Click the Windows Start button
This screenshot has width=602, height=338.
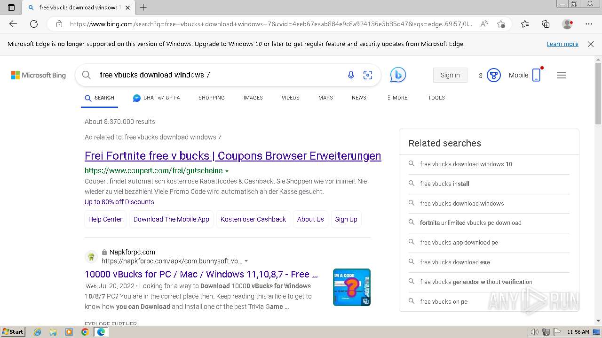click(x=13, y=332)
